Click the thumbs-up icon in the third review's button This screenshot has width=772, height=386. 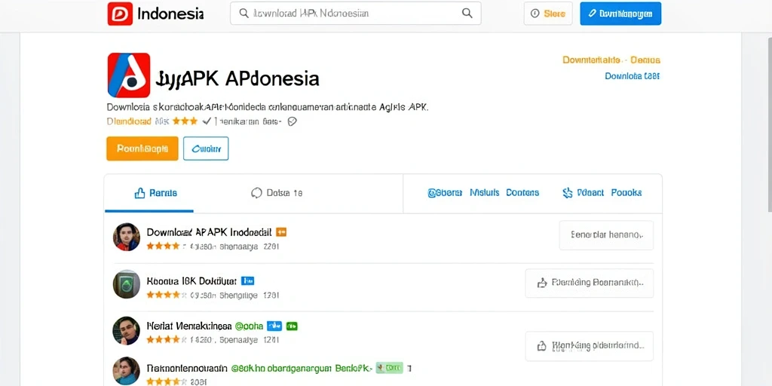pos(542,345)
